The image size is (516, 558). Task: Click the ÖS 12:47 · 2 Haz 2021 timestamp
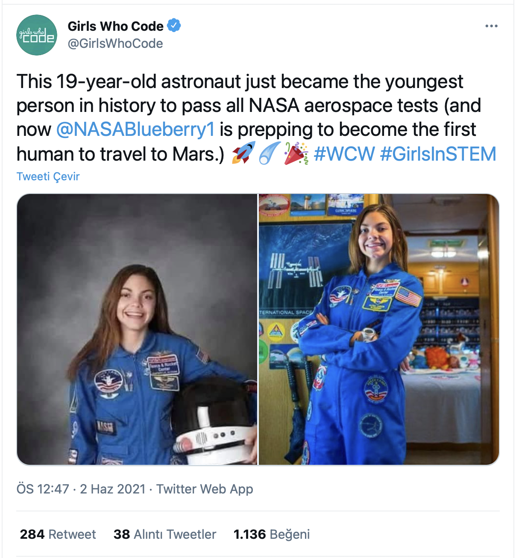(x=81, y=489)
